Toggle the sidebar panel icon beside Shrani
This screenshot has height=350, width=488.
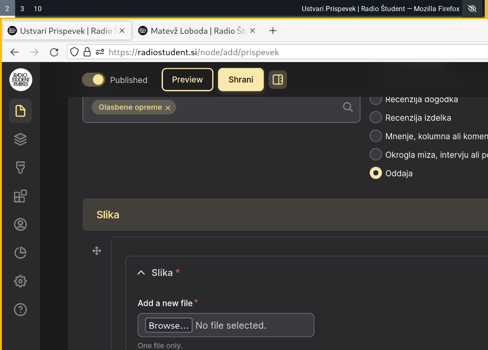click(x=278, y=80)
